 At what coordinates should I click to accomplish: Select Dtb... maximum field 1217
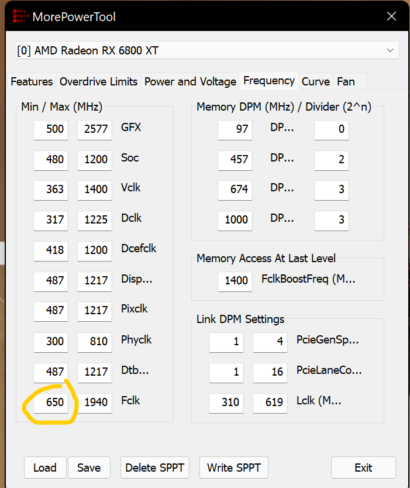95,372
